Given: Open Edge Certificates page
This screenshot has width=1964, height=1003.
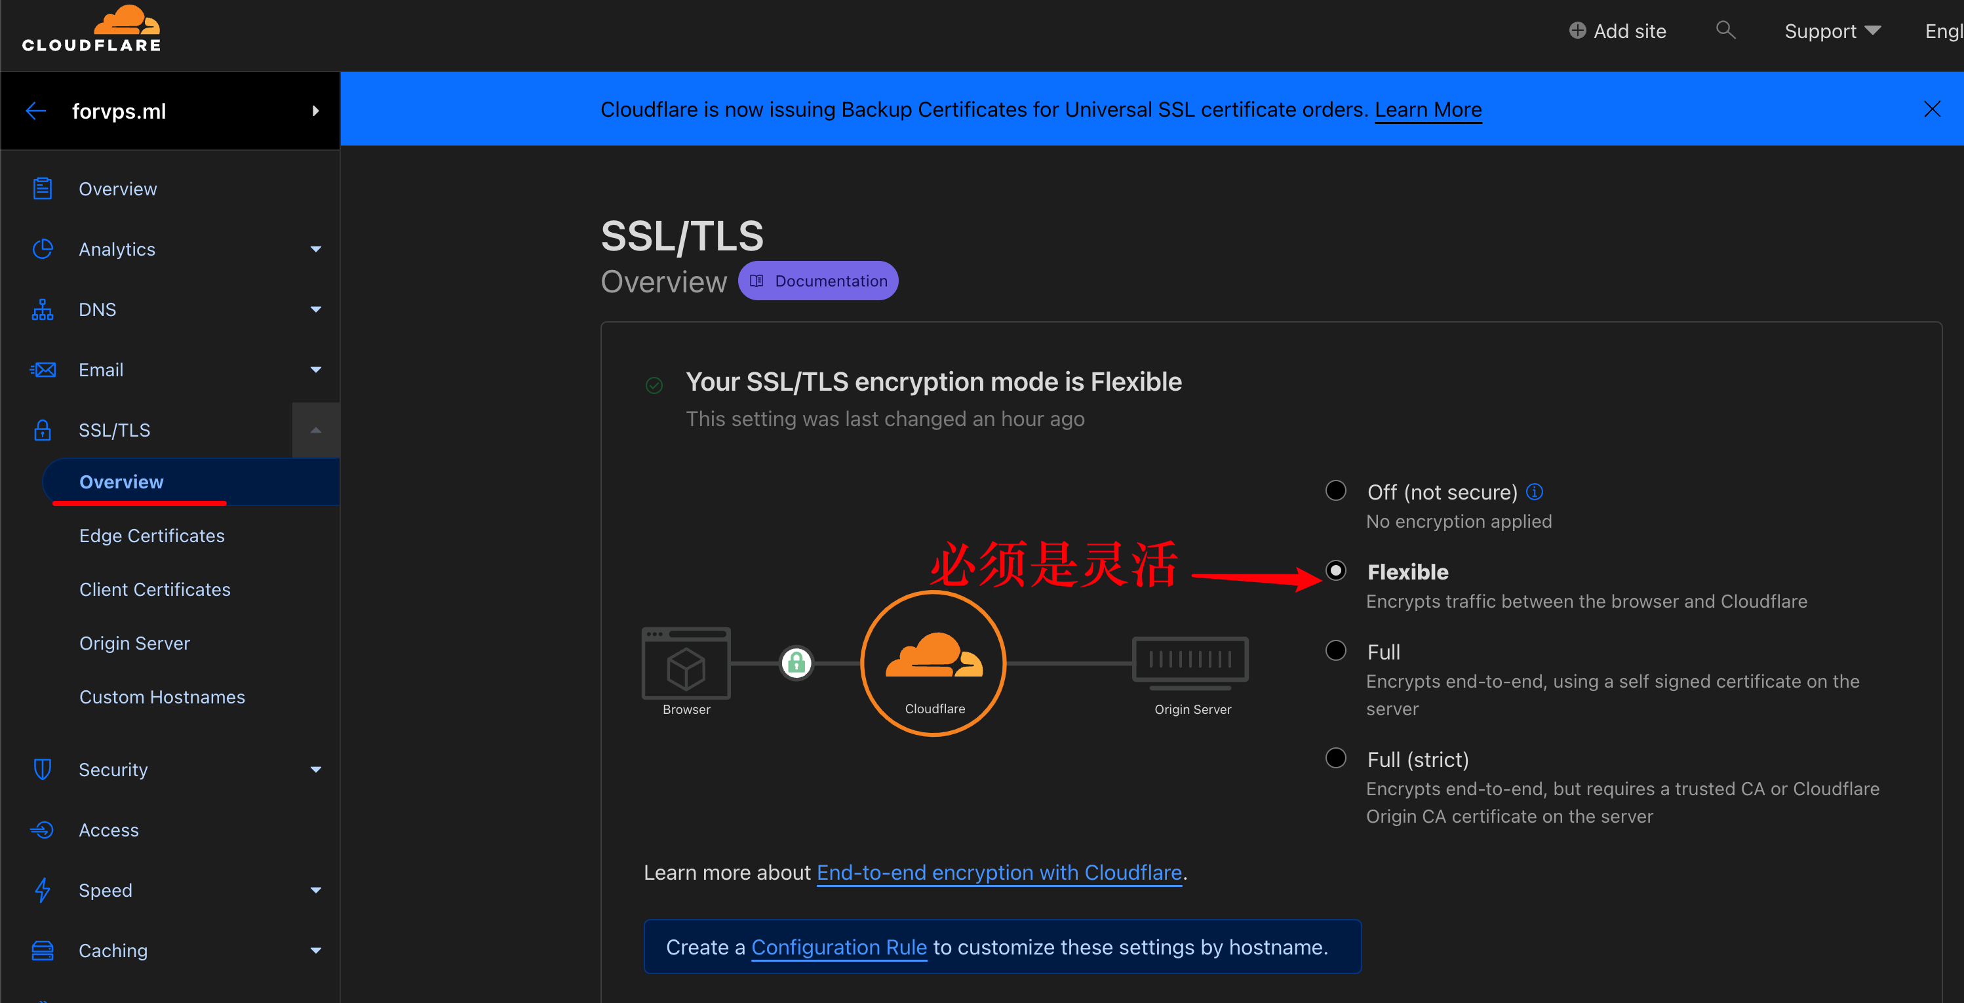Looking at the screenshot, I should point(151,536).
